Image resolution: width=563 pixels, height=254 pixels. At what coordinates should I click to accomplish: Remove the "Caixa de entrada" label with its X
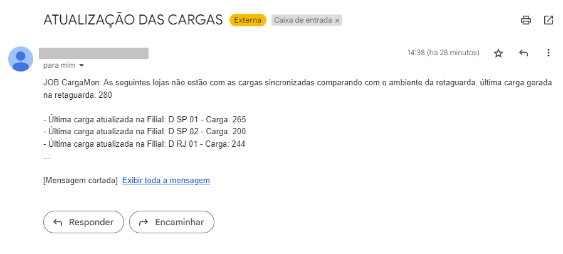click(x=337, y=21)
